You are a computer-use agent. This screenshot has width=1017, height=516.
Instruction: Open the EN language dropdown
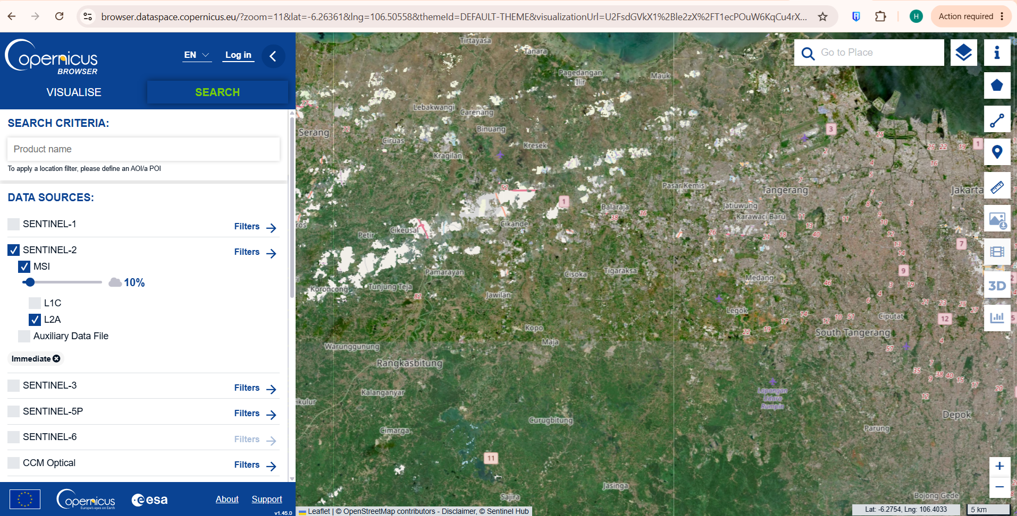tap(197, 55)
